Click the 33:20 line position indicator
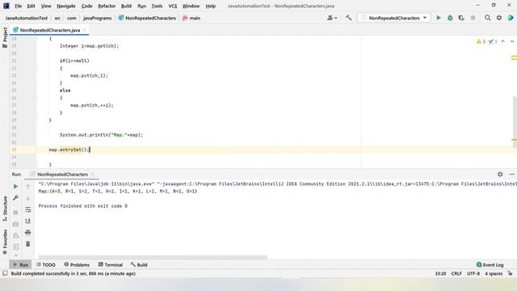Image resolution: width=517 pixels, height=291 pixels. coord(440,273)
